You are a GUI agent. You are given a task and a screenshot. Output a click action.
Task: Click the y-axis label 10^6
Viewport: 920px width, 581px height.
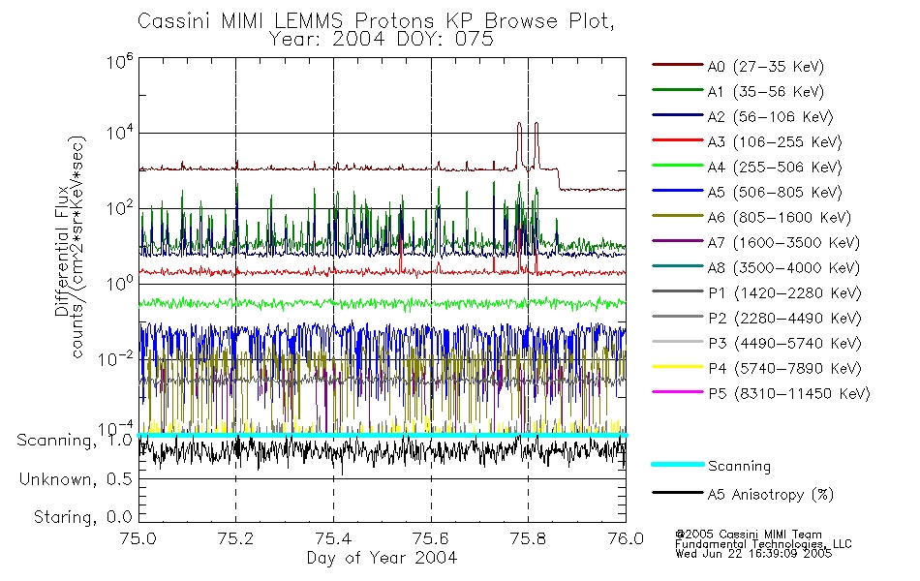120,60
